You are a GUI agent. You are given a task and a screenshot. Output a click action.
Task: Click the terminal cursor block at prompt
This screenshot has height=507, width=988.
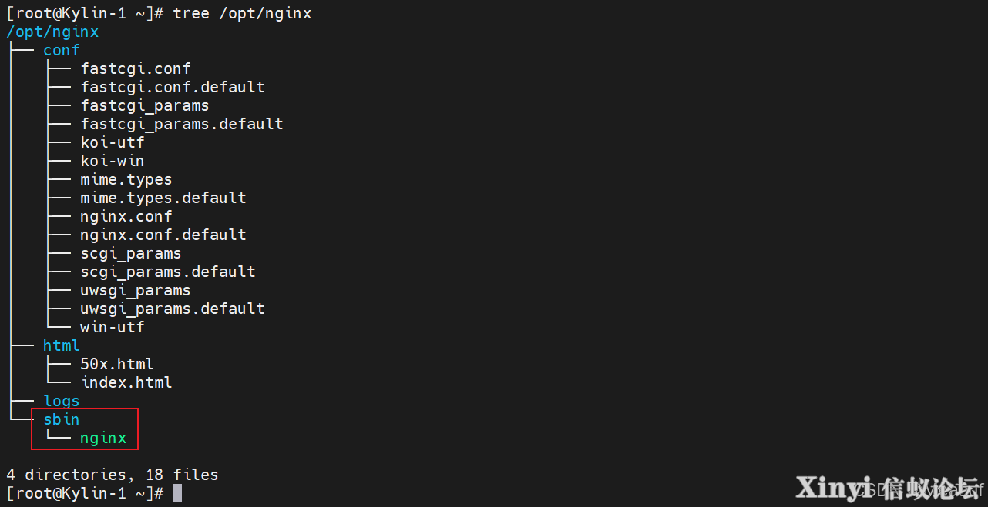[x=177, y=493]
